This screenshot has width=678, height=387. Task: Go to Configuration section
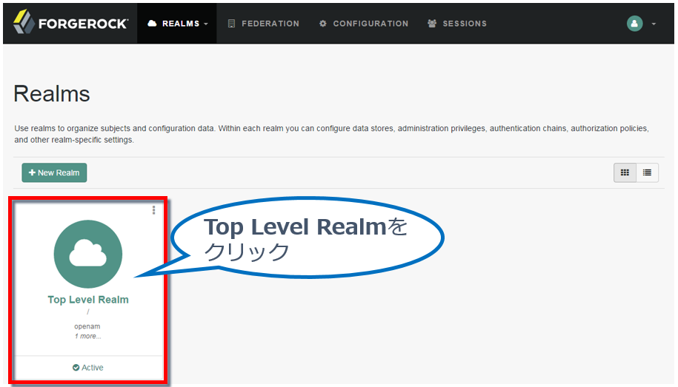point(364,24)
